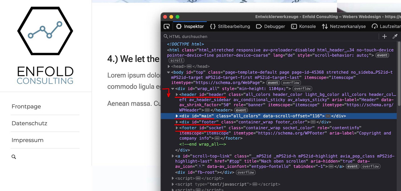Viewport: 401px width, 191px height.
Task: Expand the header id="header" node
Action: pyautogui.click(x=177, y=95)
